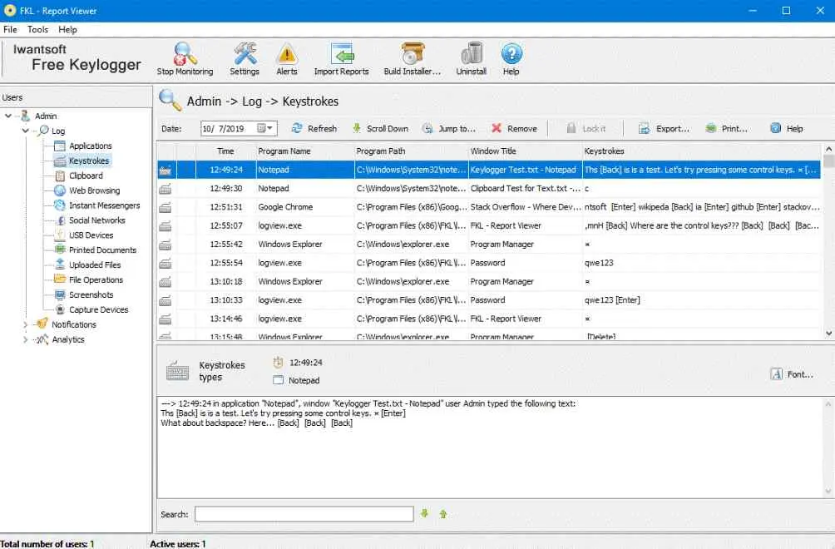Select USB Devices in the tree
This screenshot has height=549, width=835.
tap(91, 235)
